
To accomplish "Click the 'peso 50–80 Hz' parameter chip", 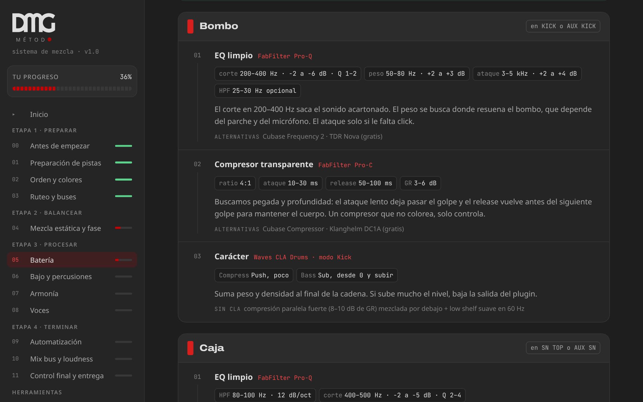I will [417, 74].
